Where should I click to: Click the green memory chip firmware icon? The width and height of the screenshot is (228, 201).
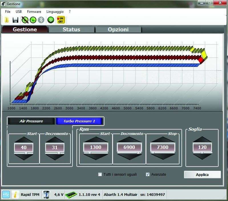pyautogui.click(x=71, y=195)
